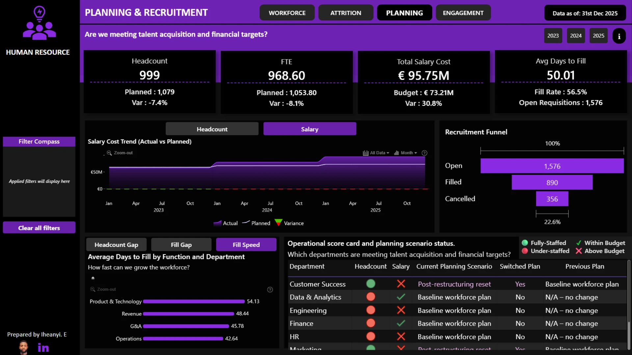Click the Actual legend area icon
Screen dimensions: 632x355
click(217, 223)
